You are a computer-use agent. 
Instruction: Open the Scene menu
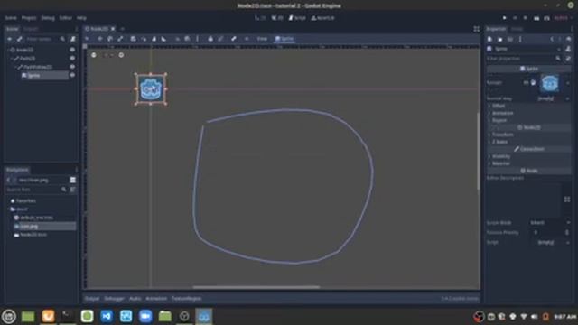pyautogui.click(x=11, y=18)
